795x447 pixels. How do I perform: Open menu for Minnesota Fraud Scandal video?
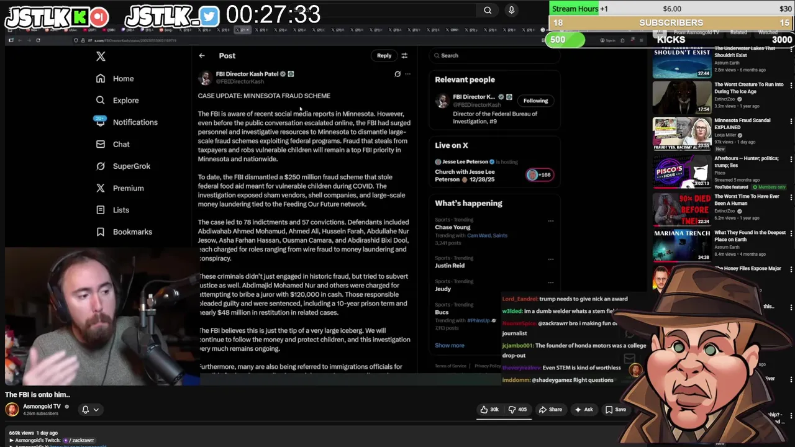(791, 122)
